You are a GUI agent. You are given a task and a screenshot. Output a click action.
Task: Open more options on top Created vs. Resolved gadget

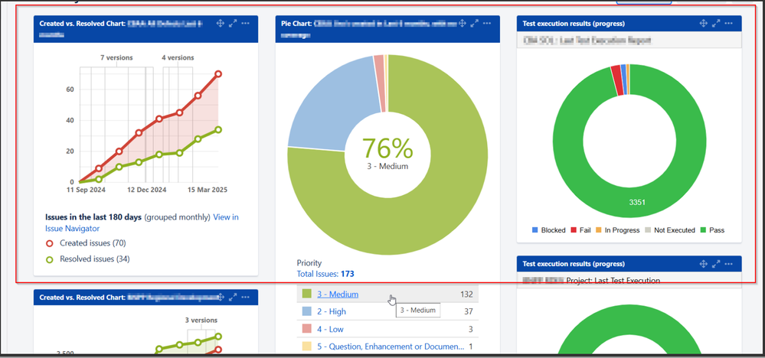246,24
